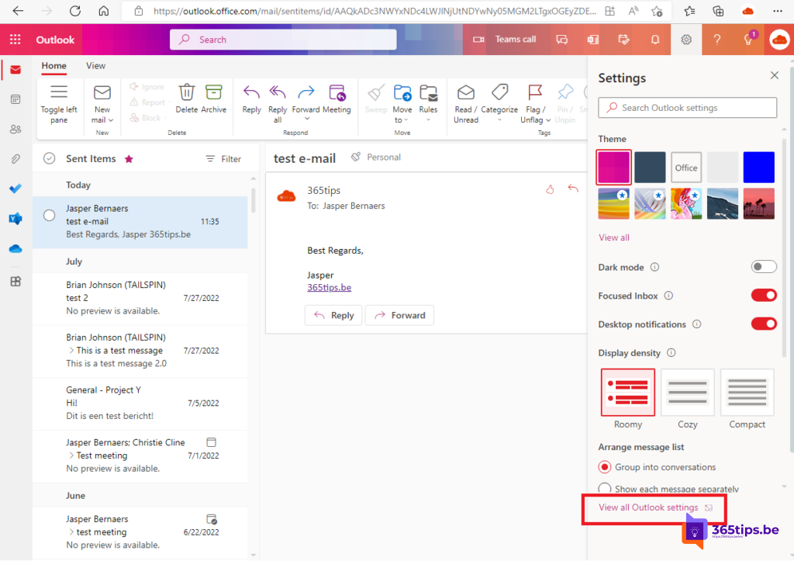Expand the Move to dropdown

click(402, 119)
